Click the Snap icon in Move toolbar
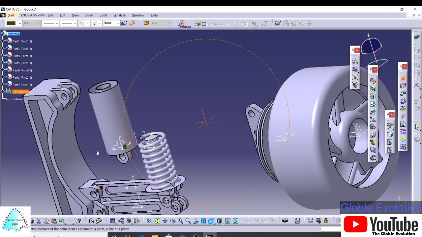Screen dimensions: 422x237 coord(355,69)
